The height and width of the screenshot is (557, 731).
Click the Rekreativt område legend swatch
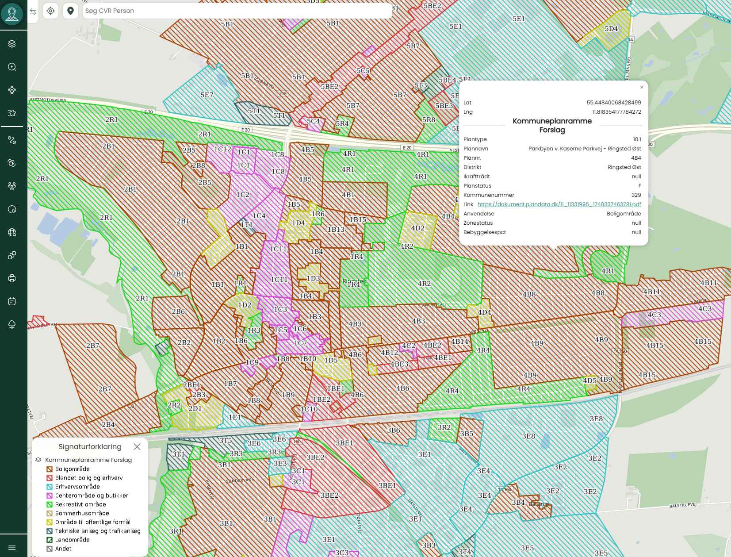pos(50,504)
